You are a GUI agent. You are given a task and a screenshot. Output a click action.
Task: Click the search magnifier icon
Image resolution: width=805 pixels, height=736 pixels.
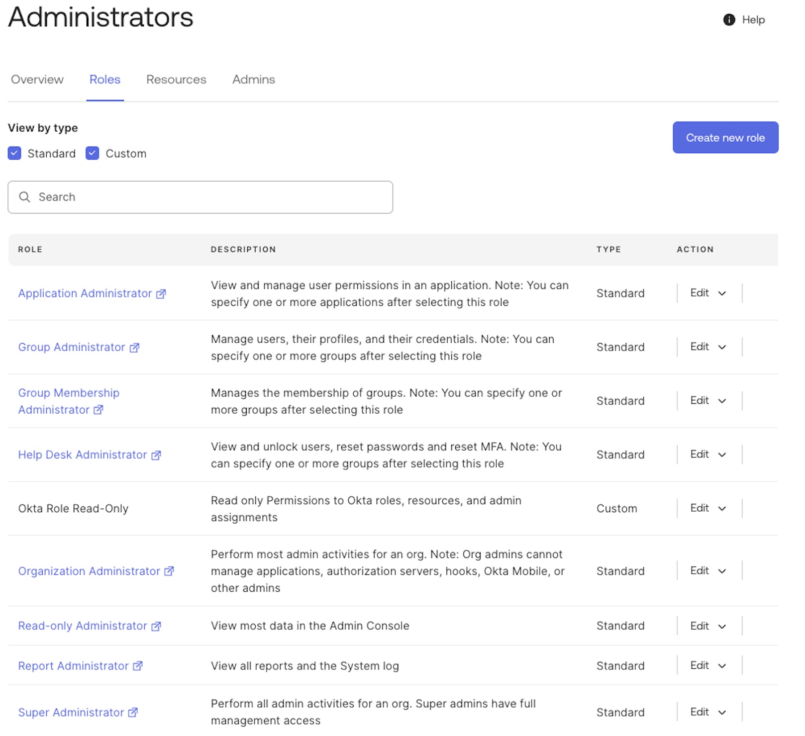click(24, 197)
